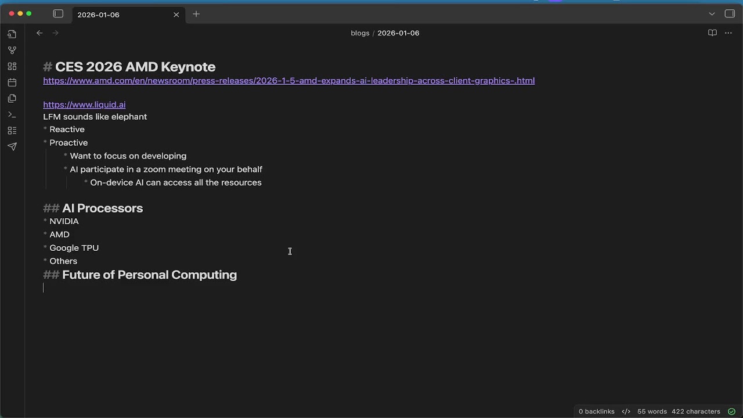Click the 422 characters count

[x=696, y=412]
